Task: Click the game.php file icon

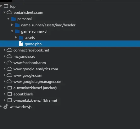Action: (21, 44)
